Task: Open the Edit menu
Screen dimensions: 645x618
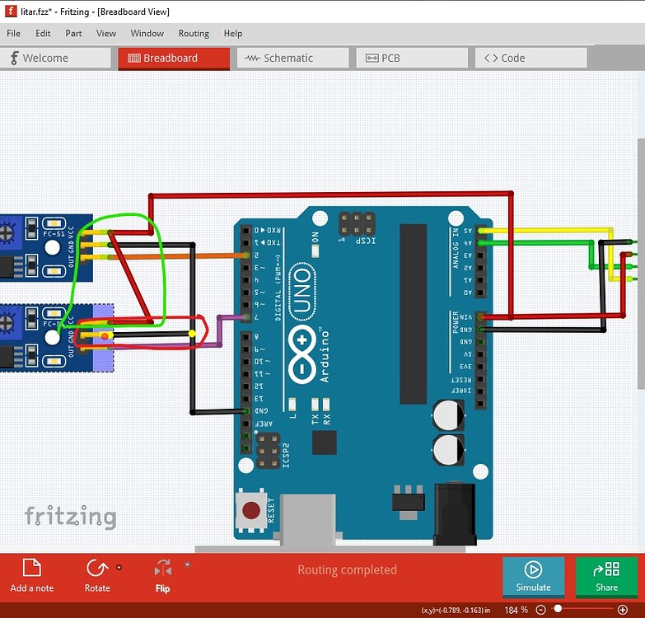Action: 43,33
